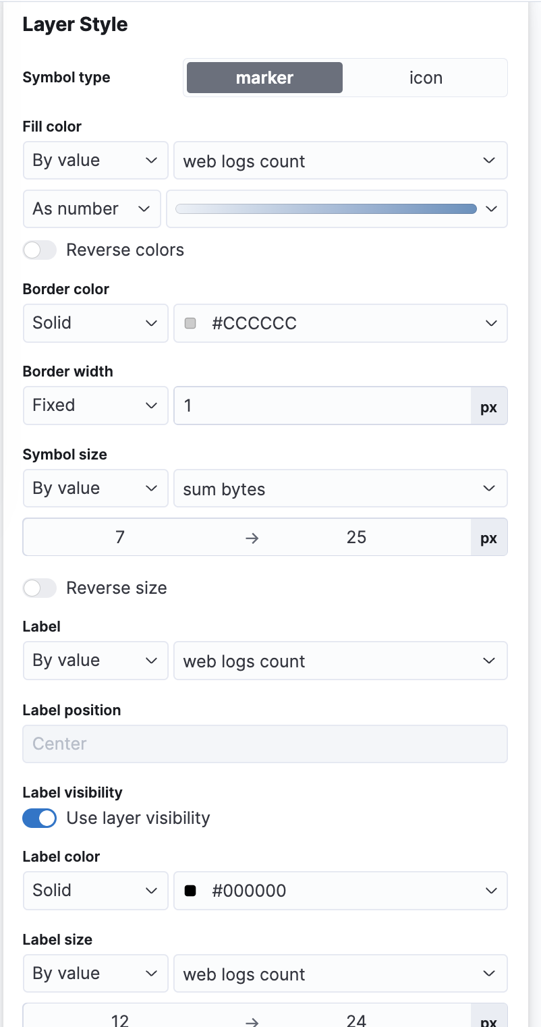Open Label color Solid dropdown
This screenshot has width=541, height=1027.
pyautogui.click(x=95, y=891)
